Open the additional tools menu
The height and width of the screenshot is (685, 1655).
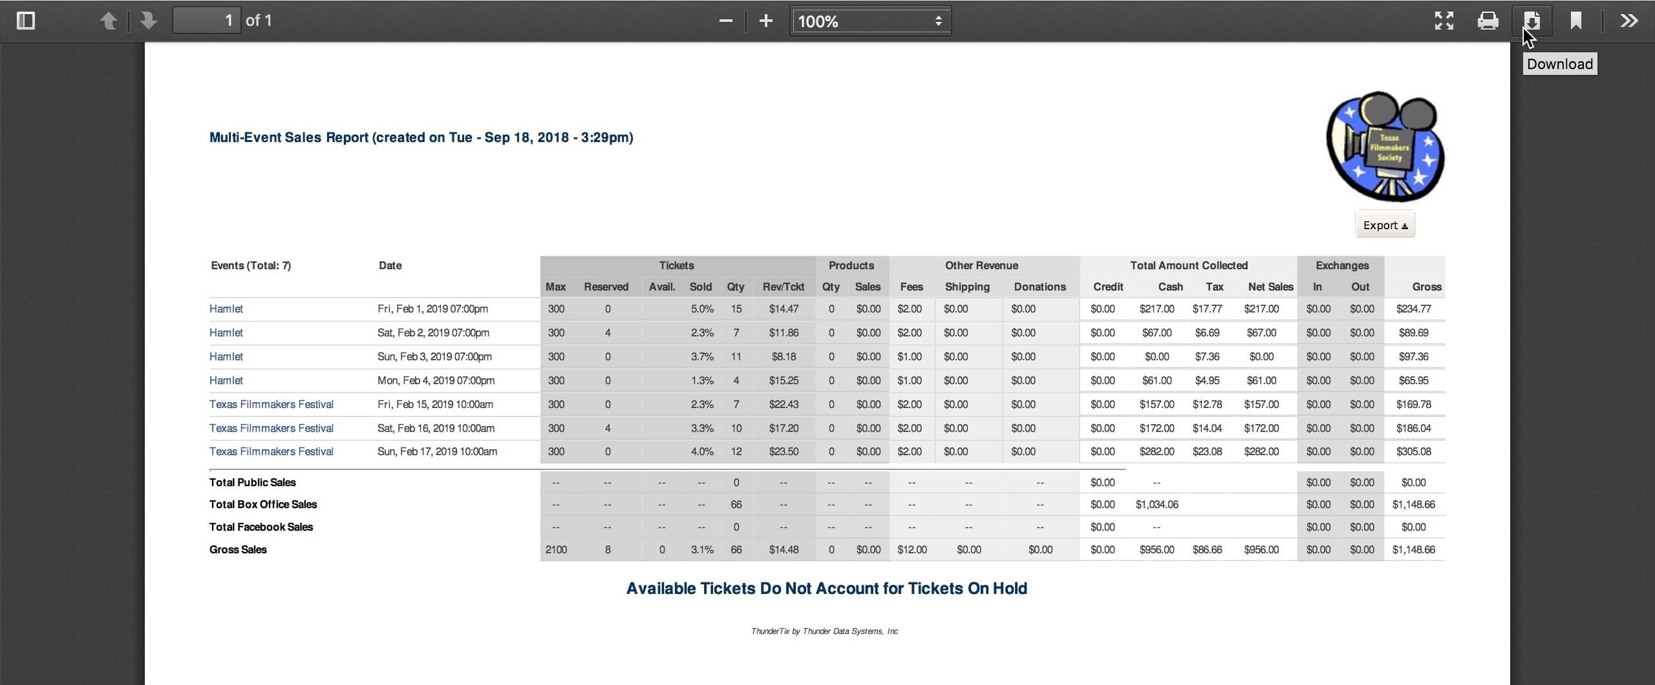[1628, 20]
